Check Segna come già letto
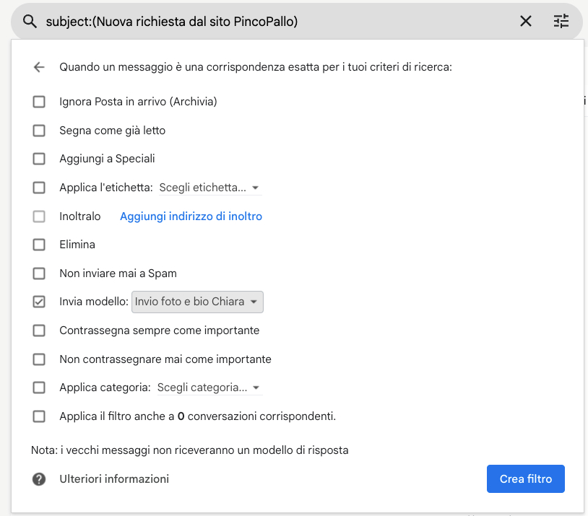This screenshot has height=516, width=588. tap(39, 131)
